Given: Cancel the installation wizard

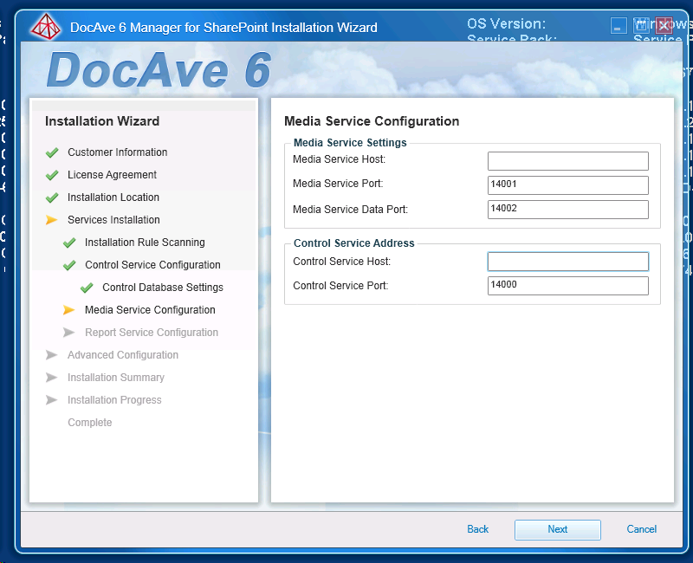Looking at the screenshot, I should click(641, 529).
